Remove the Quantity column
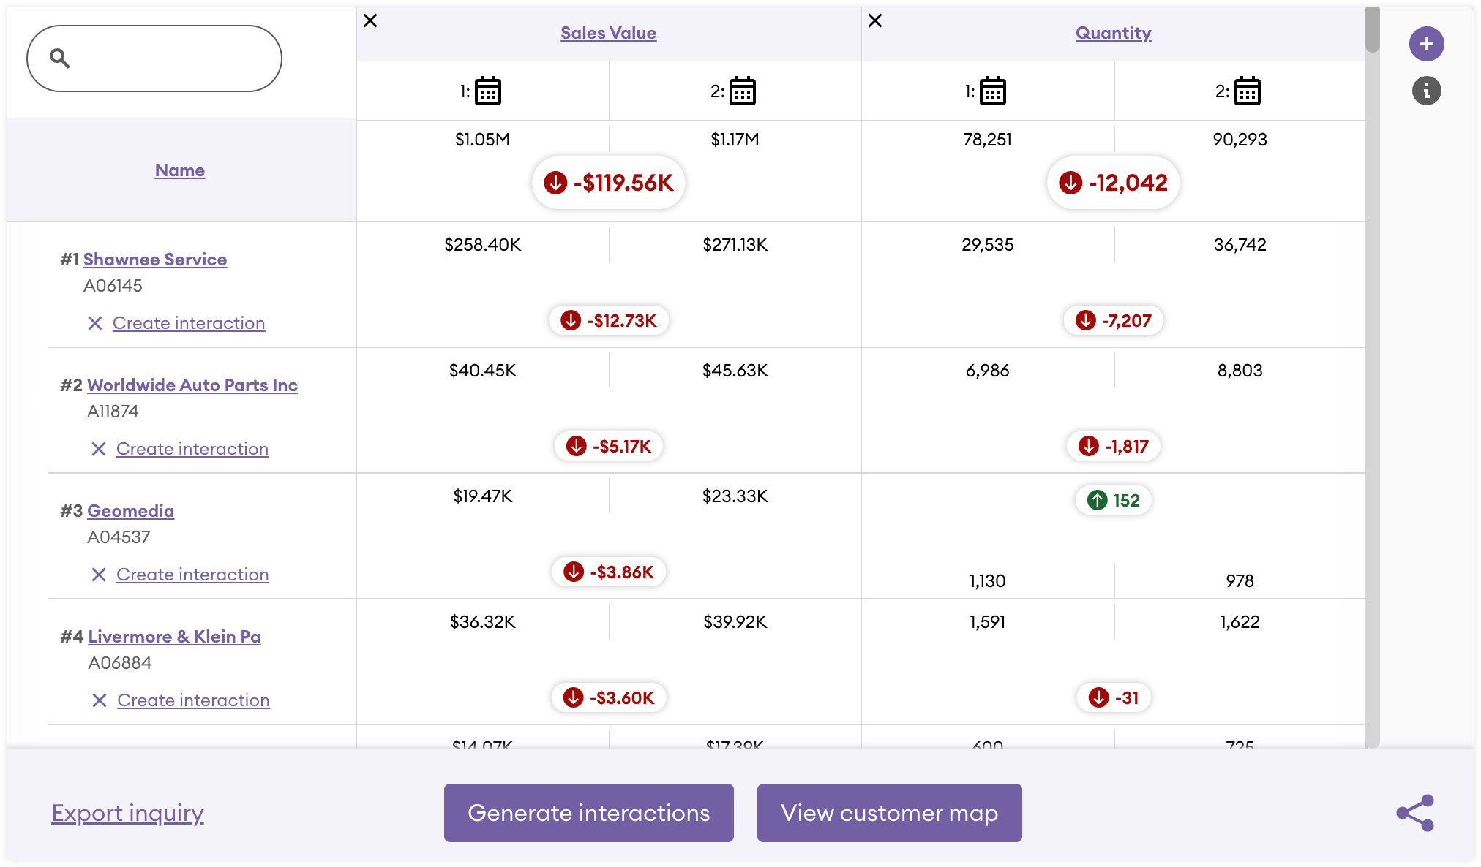The image size is (1481, 867). pos(875,20)
